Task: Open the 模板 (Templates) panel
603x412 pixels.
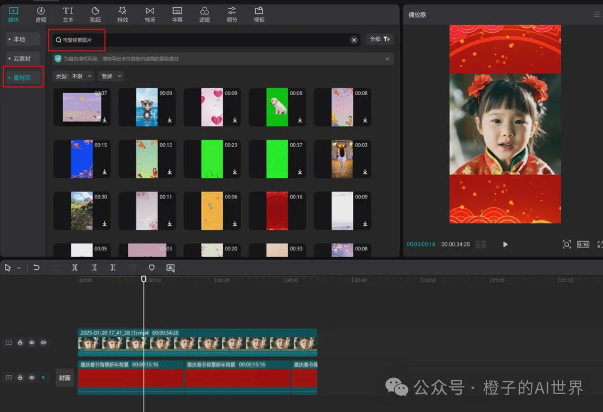Action: point(259,14)
